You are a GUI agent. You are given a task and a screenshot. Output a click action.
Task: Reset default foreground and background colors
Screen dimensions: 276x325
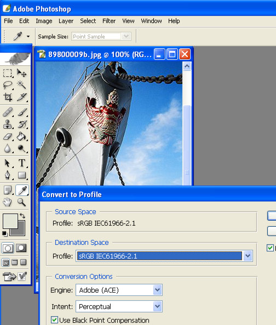[x=4, y=234]
